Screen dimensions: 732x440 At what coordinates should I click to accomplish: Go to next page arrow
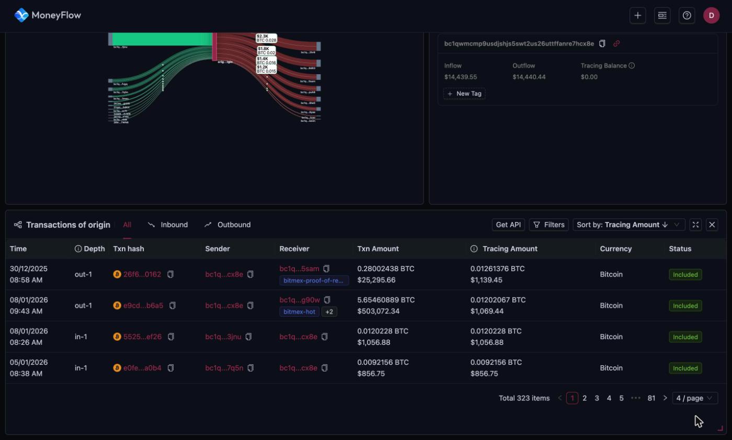665,398
